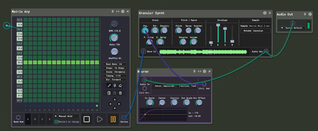Open Neuron settings gear
The image size is (318, 131).
pos(204,71)
